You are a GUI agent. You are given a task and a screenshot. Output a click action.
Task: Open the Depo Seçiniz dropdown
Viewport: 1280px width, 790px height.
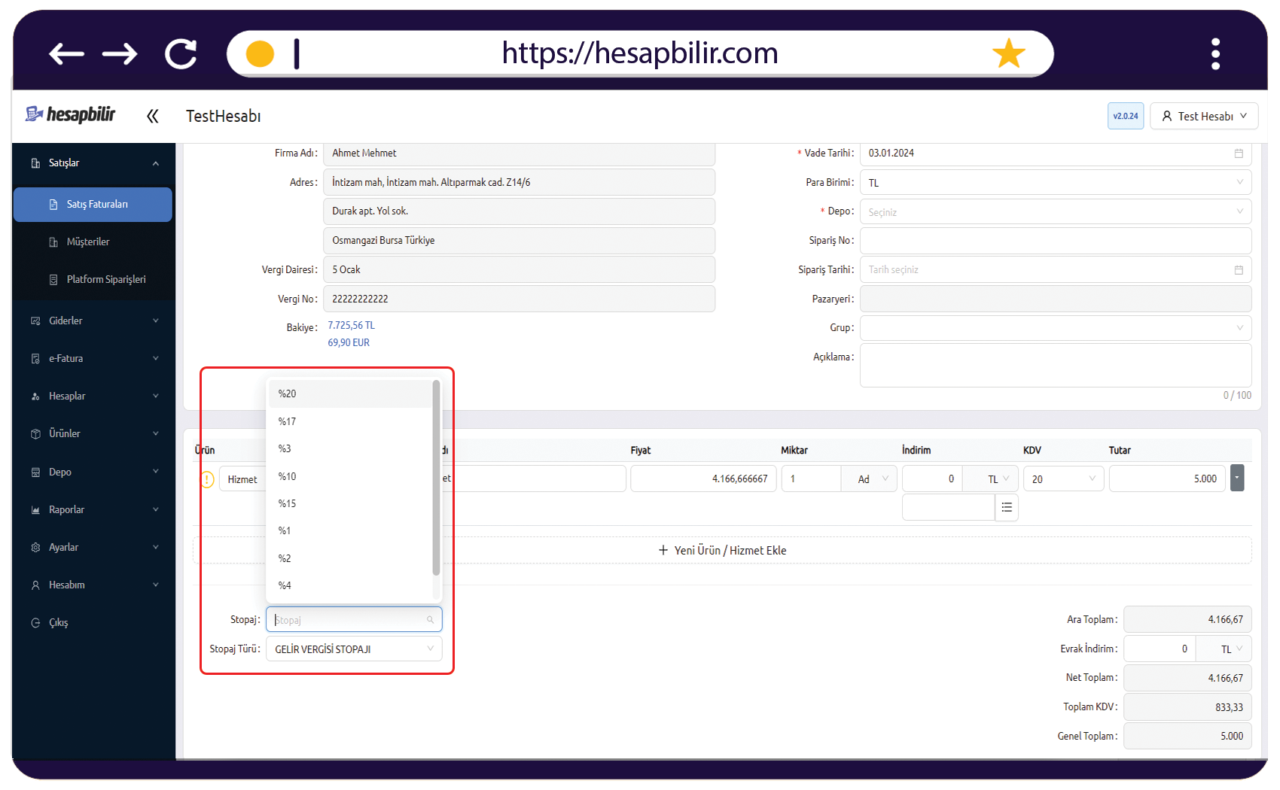click(1056, 212)
